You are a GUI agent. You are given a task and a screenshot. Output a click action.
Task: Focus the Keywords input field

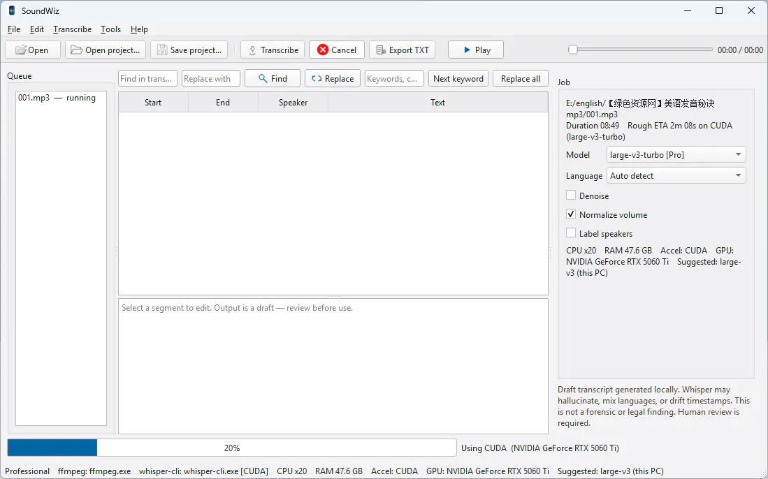coord(394,79)
